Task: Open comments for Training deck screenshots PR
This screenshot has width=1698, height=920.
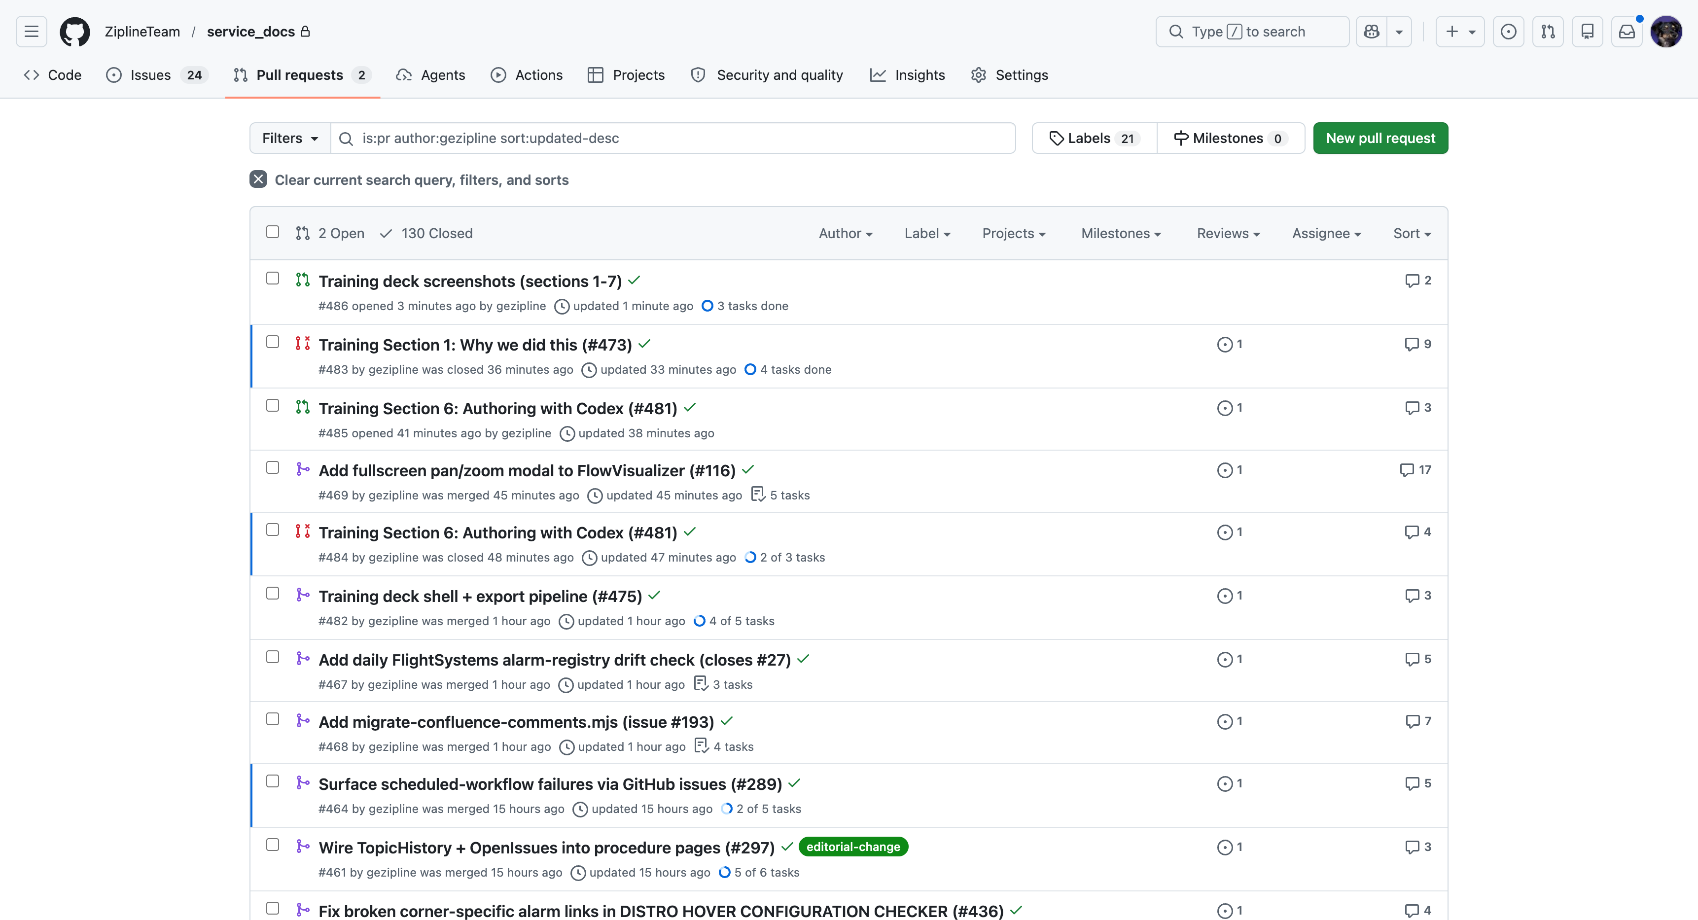Action: coord(1418,280)
